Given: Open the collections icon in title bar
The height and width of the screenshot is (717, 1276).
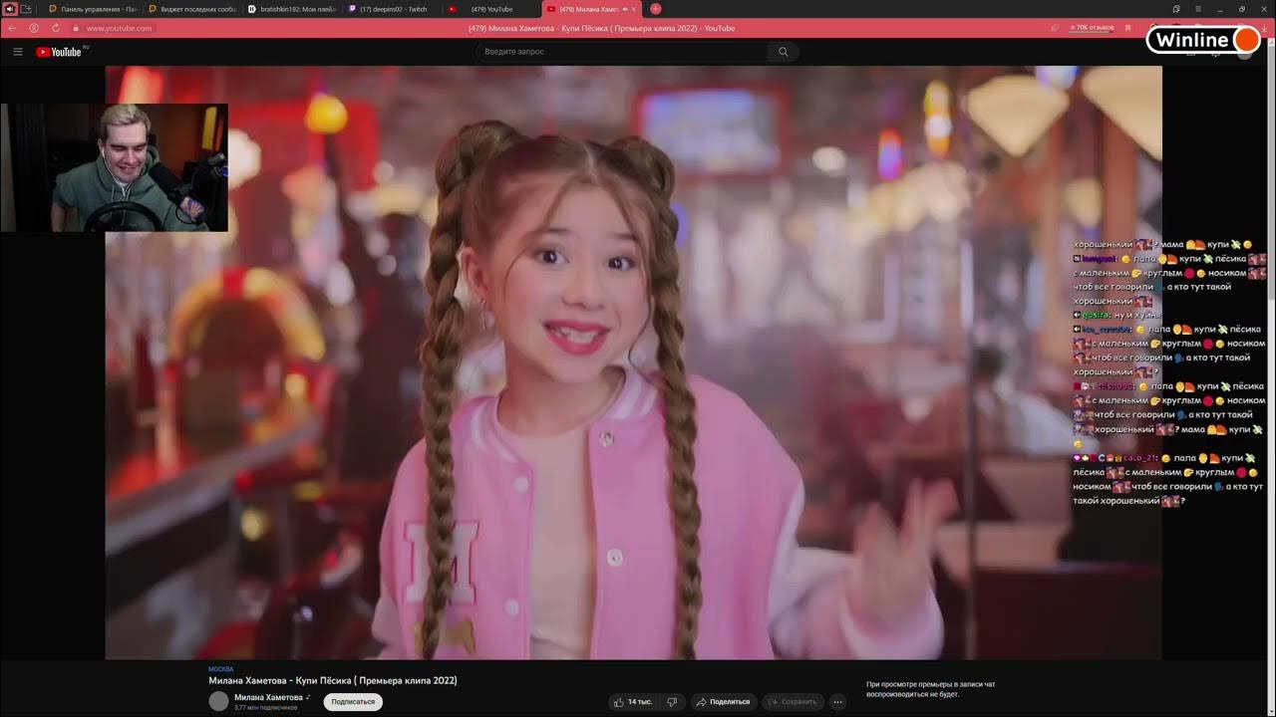Looking at the screenshot, I should 1176,9.
